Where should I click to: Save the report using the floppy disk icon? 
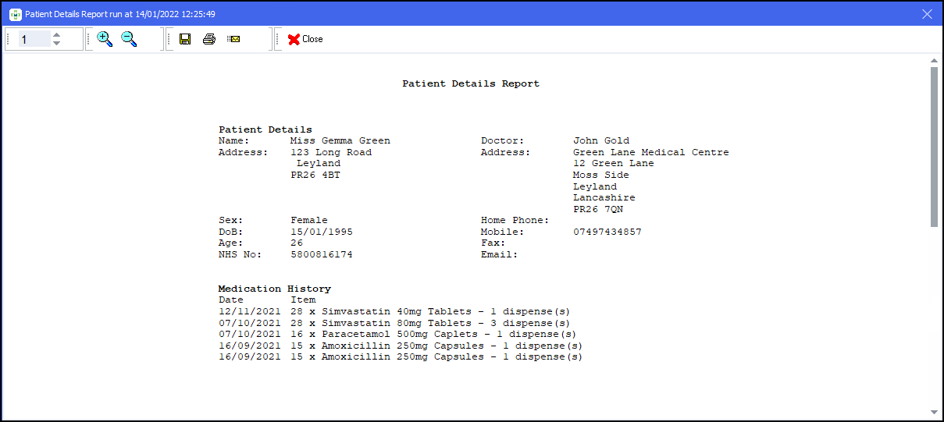click(185, 39)
